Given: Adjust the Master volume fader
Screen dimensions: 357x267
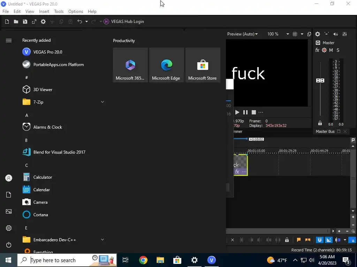Looking at the screenshot, I should [320, 81].
